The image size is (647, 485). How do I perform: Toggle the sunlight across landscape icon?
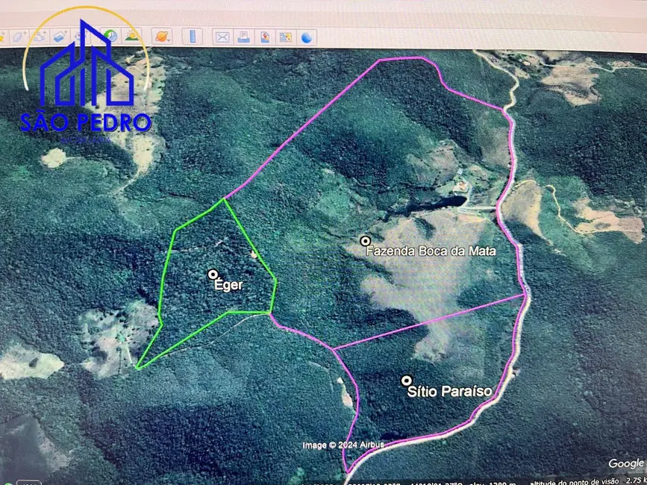pyautogui.click(x=132, y=35)
